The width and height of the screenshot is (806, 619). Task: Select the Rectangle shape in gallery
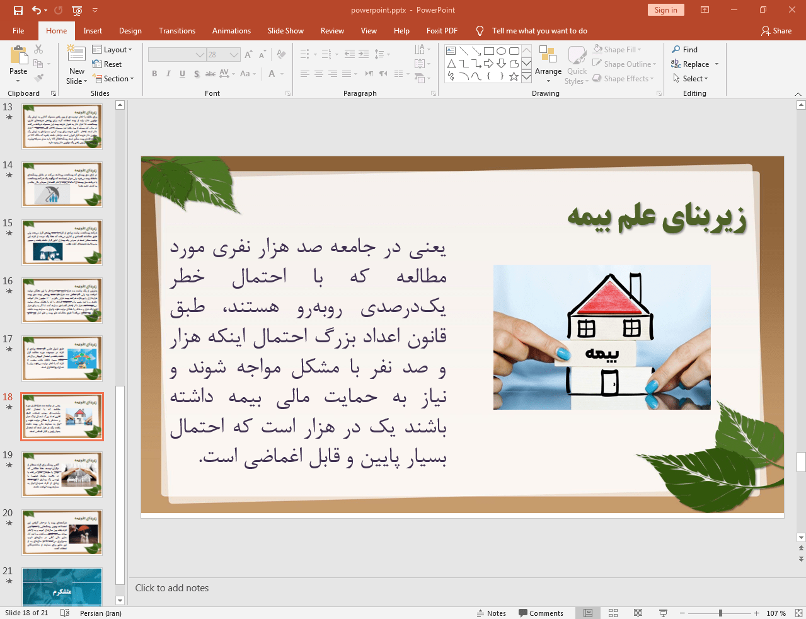[489, 51]
